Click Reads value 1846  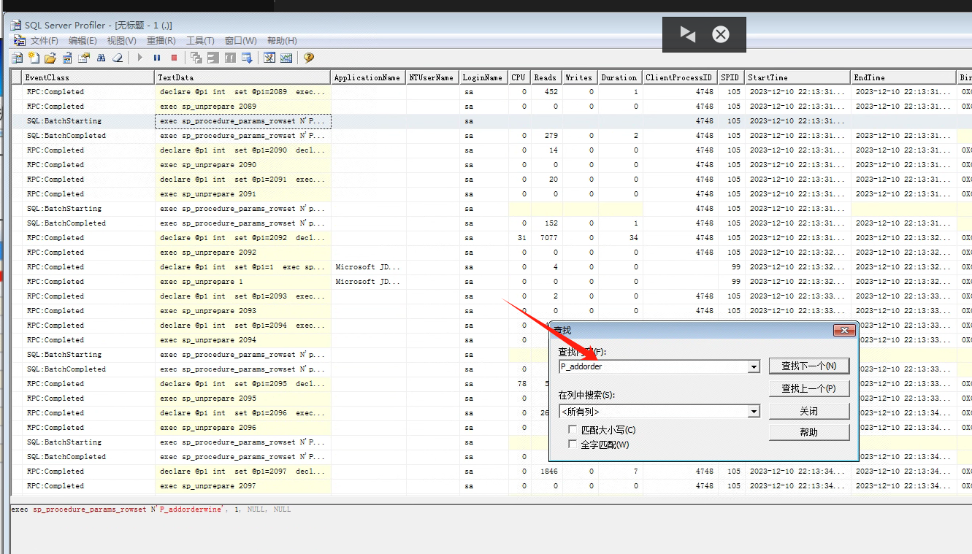coord(548,472)
